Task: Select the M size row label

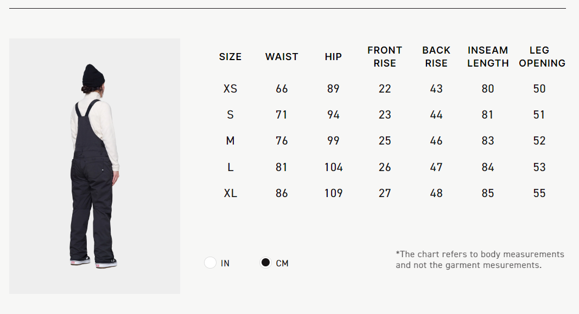Action: pyautogui.click(x=230, y=141)
